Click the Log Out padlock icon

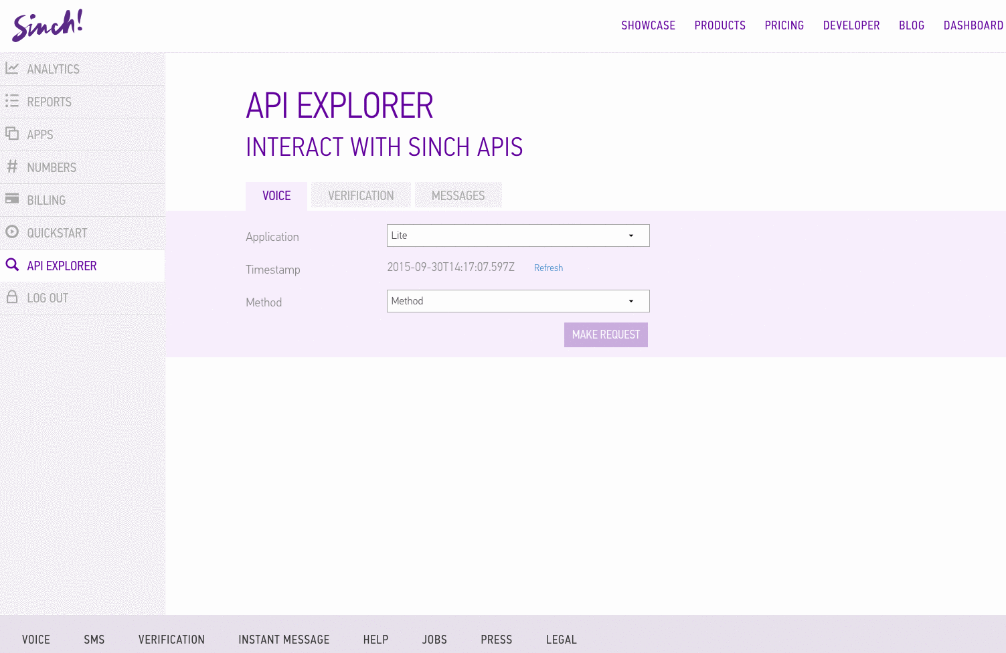(x=12, y=297)
